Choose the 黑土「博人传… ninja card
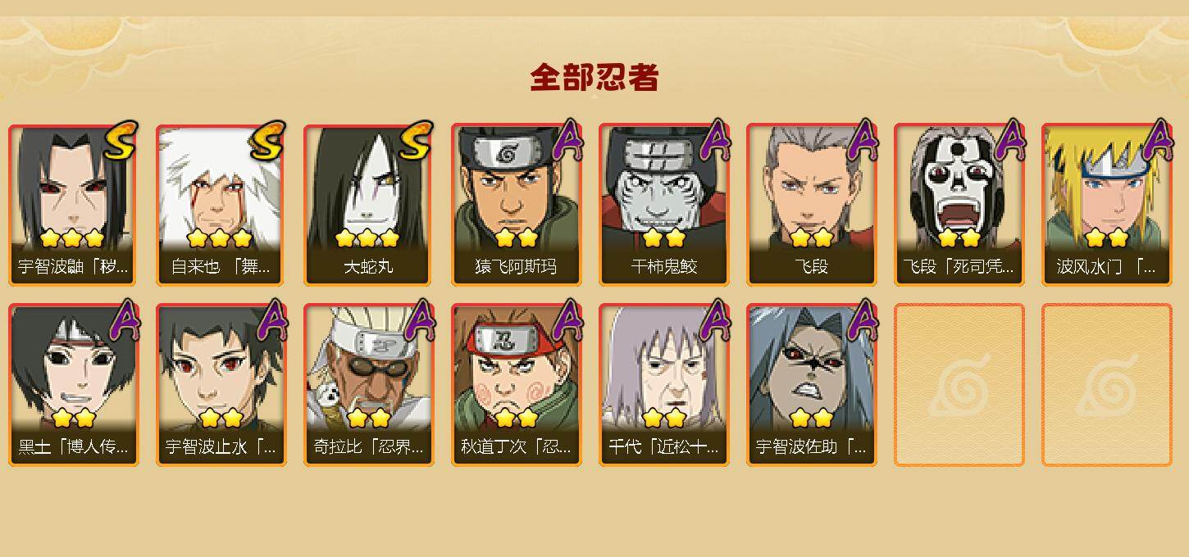This screenshot has width=1189, height=557. tap(74, 385)
